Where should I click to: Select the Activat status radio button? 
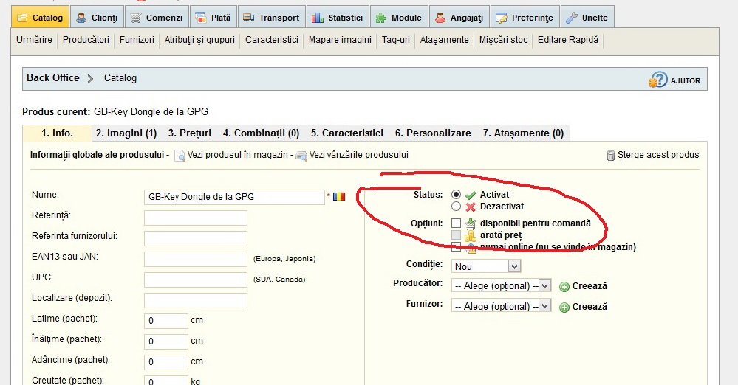pyautogui.click(x=456, y=194)
